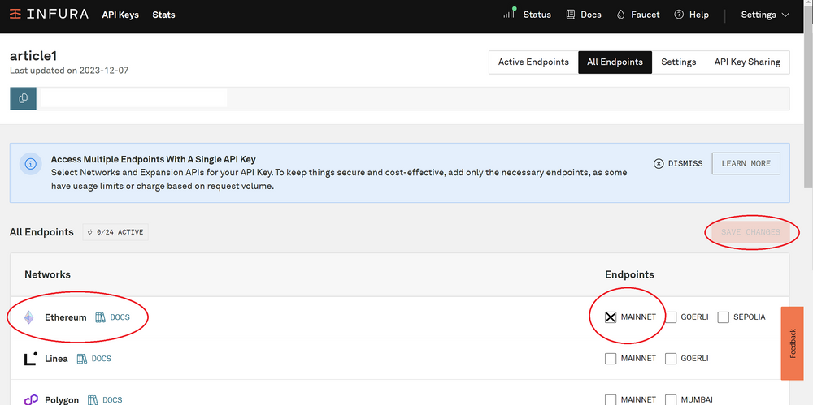
Task: Dismiss the multiple endpoints banner
Action: coord(678,164)
